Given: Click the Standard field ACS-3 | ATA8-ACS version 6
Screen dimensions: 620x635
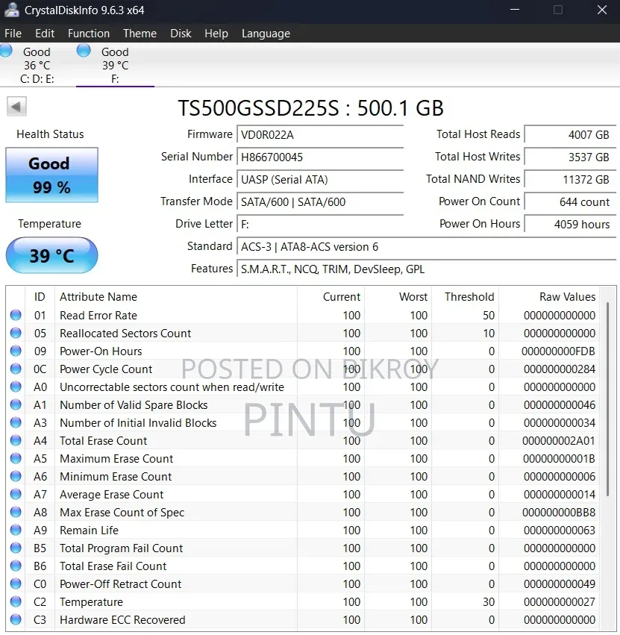Looking at the screenshot, I should [x=427, y=247].
